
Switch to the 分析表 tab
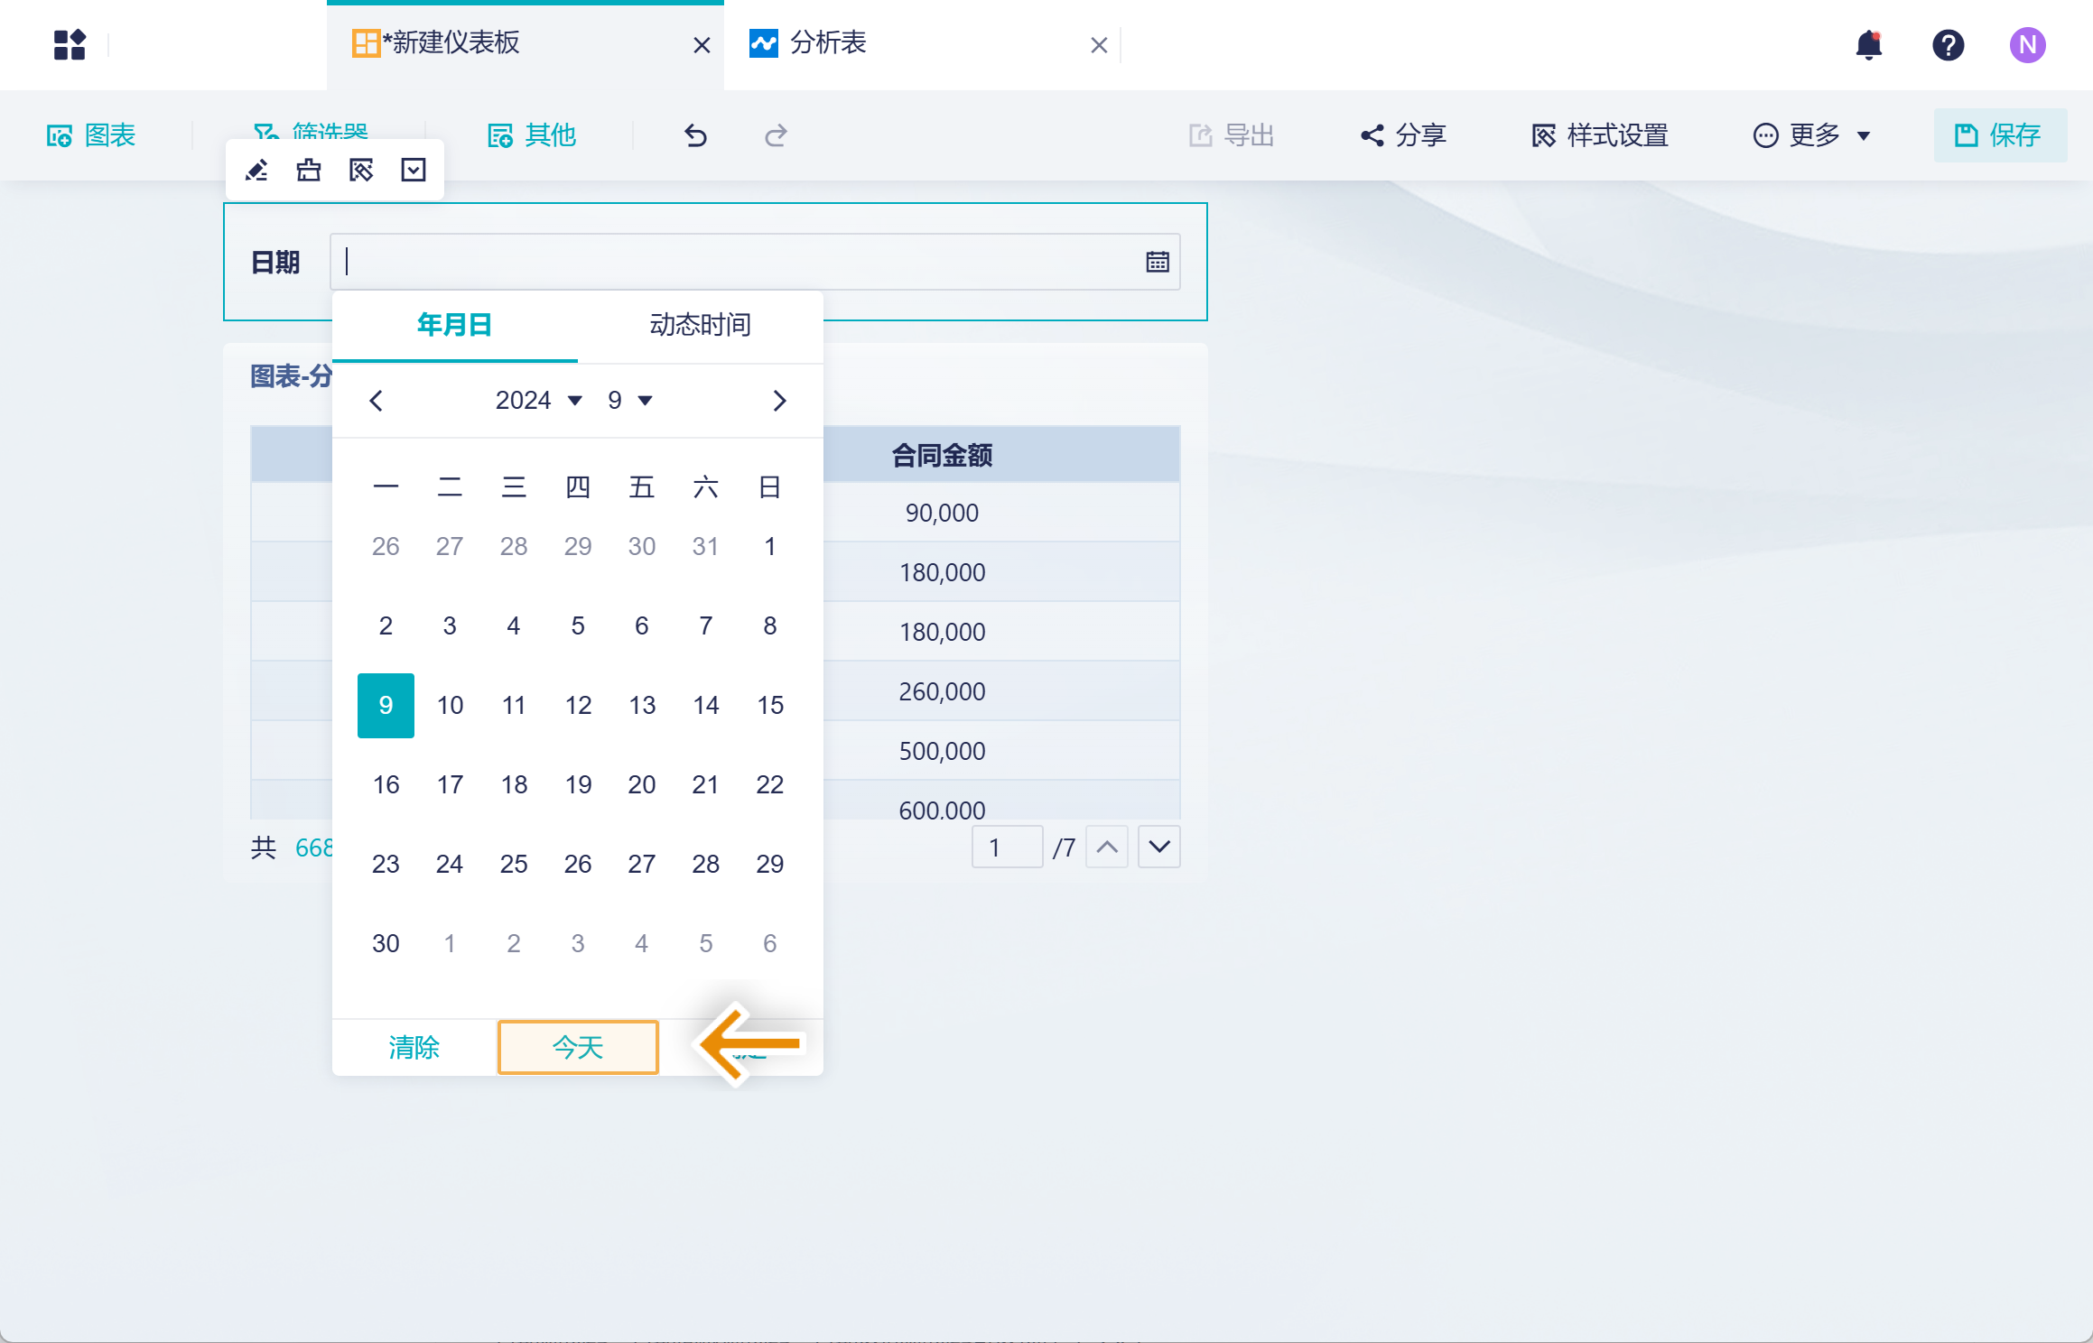point(827,43)
